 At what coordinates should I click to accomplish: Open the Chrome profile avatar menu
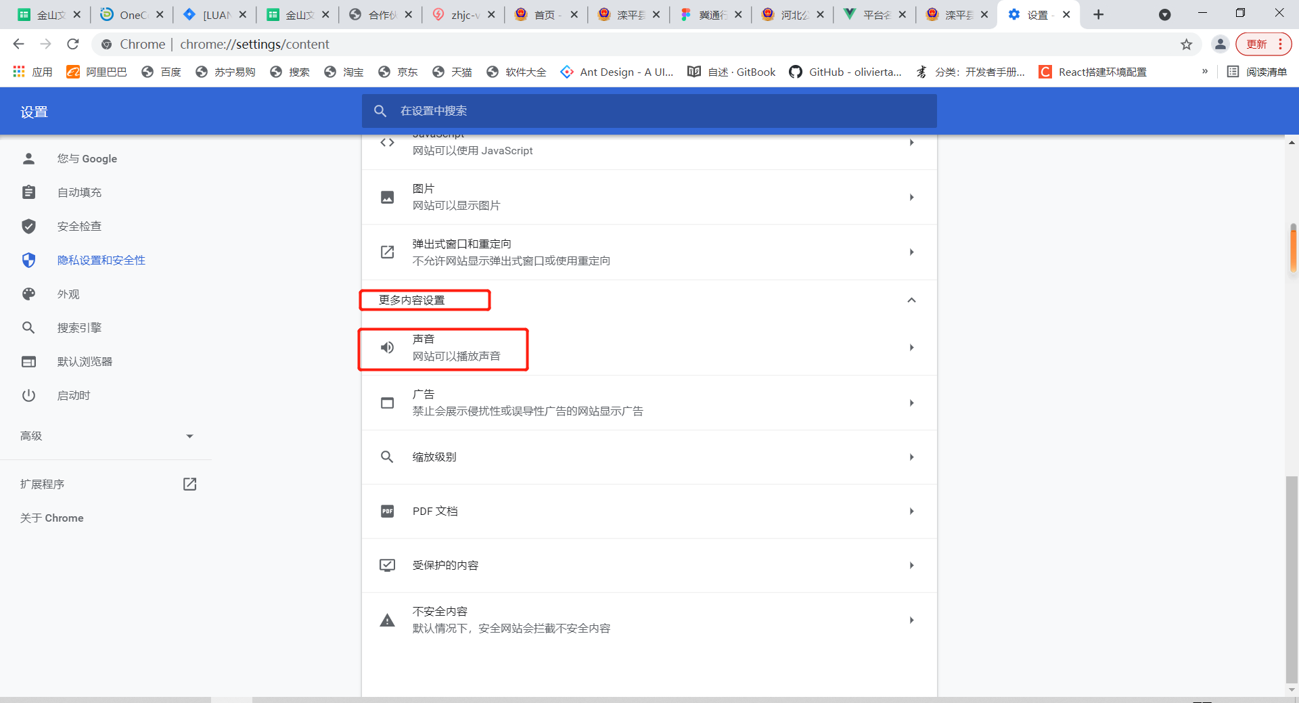coord(1221,45)
